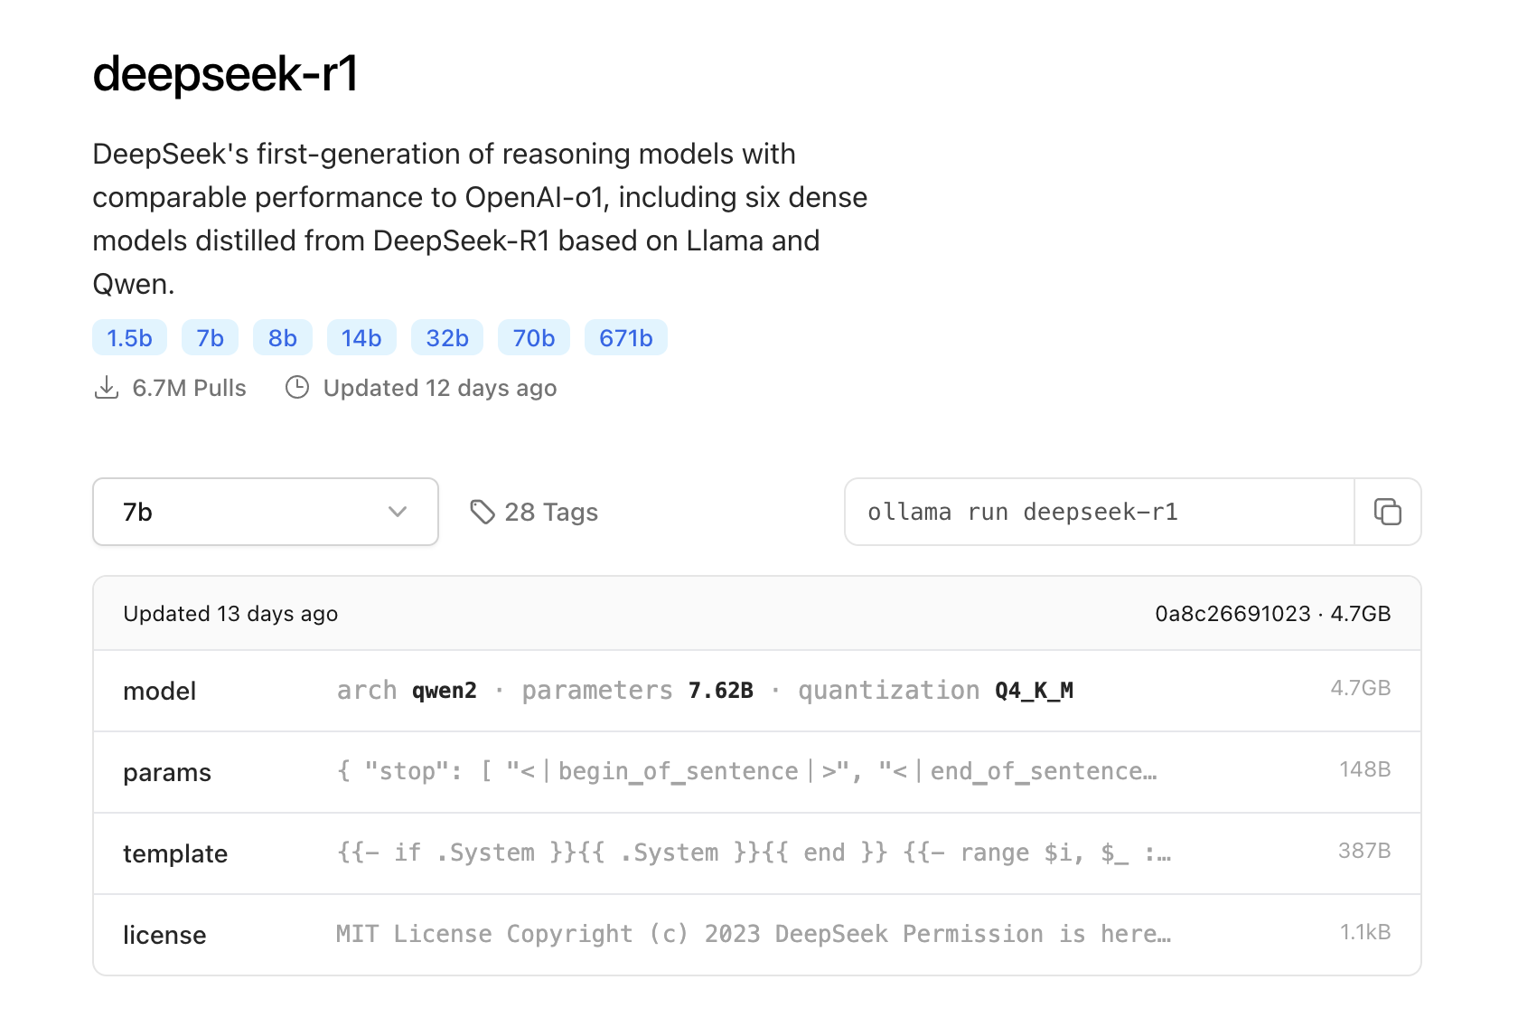Copy the ollama run command
The image size is (1518, 1027).
coord(1387,512)
